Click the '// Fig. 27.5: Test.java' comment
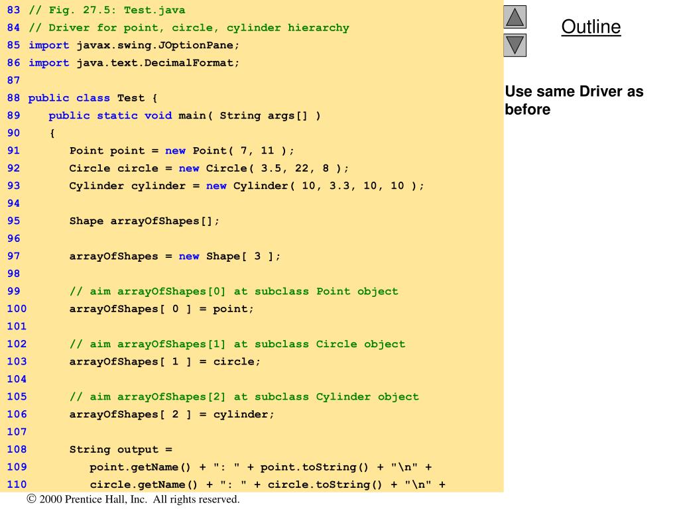 point(107,10)
